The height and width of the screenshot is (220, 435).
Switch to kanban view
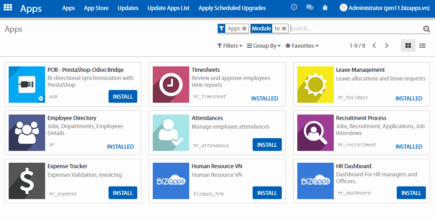click(x=408, y=45)
